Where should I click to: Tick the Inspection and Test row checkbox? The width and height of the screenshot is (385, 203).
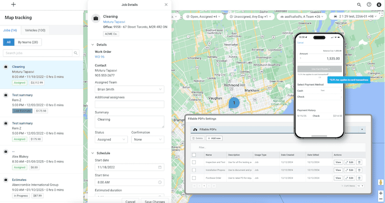(194, 163)
